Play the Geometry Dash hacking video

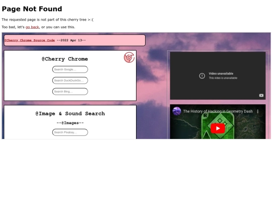point(218,128)
